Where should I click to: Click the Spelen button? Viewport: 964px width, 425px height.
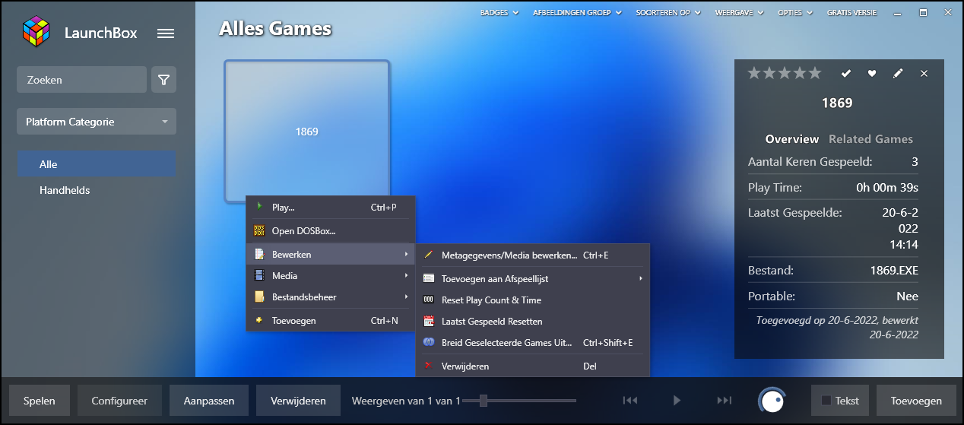[39, 401]
